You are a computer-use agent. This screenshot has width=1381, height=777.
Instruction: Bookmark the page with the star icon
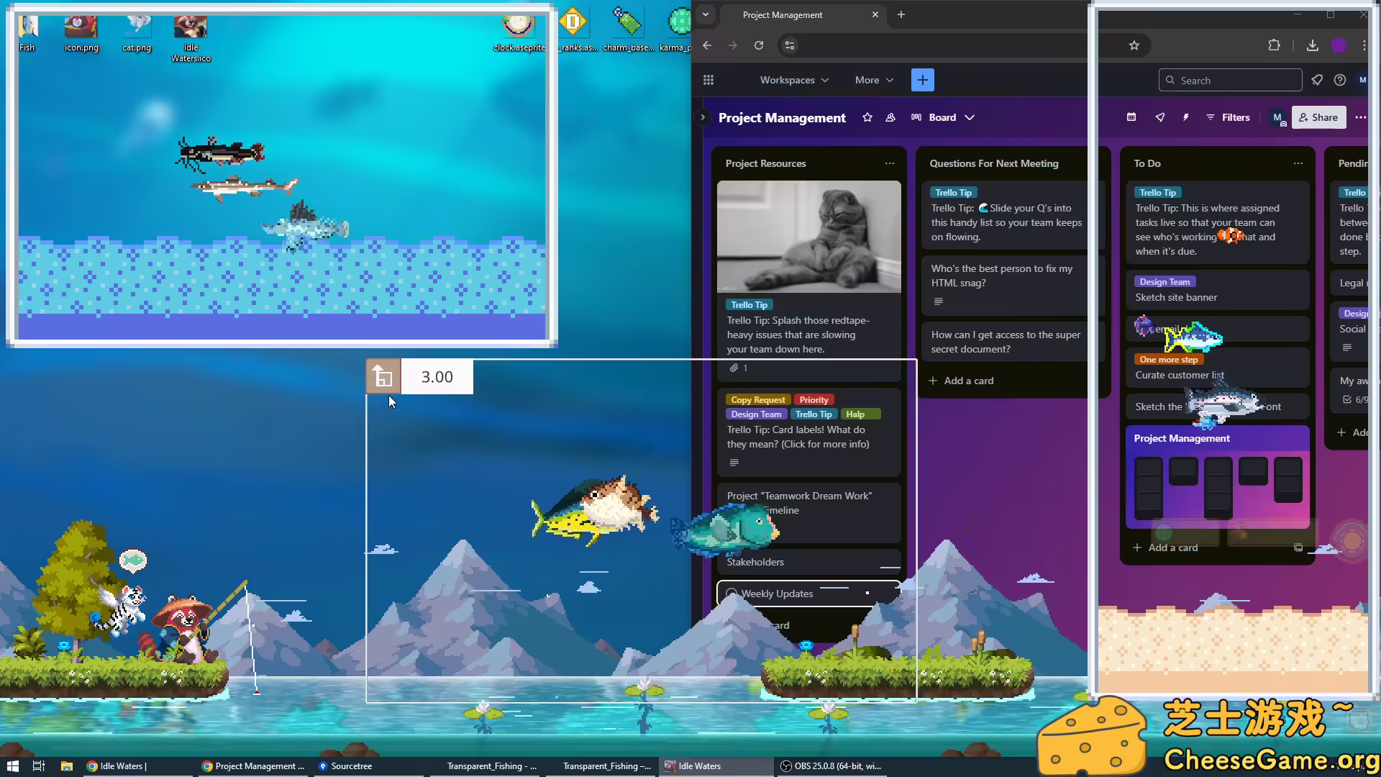click(x=1134, y=45)
